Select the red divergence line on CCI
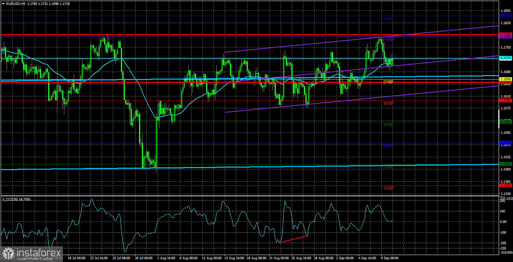The width and height of the screenshot is (513, 262). coord(294,239)
